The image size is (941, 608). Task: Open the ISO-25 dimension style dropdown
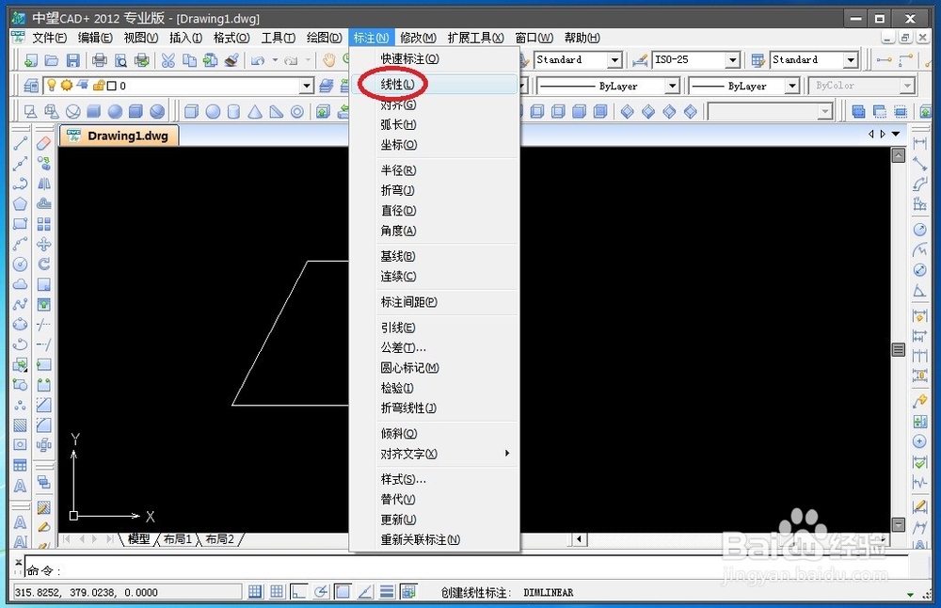point(733,60)
